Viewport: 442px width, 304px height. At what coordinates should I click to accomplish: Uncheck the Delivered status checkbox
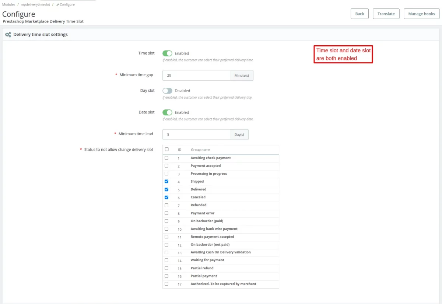pyautogui.click(x=166, y=189)
